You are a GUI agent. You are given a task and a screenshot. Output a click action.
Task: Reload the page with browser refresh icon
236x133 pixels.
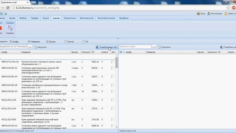(8, 8)
